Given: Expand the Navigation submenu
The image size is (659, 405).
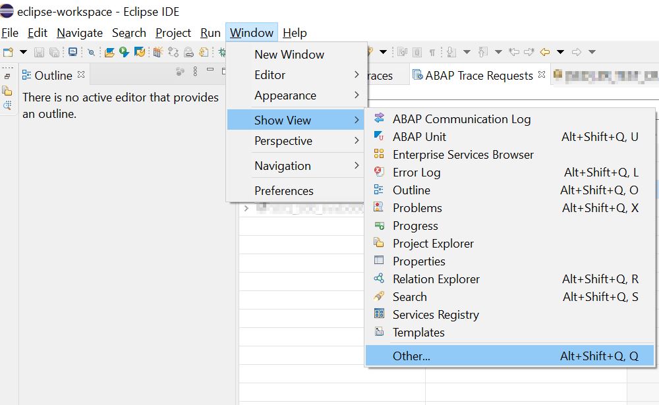Looking at the screenshot, I should pyautogui.click(x=296, y=166).
